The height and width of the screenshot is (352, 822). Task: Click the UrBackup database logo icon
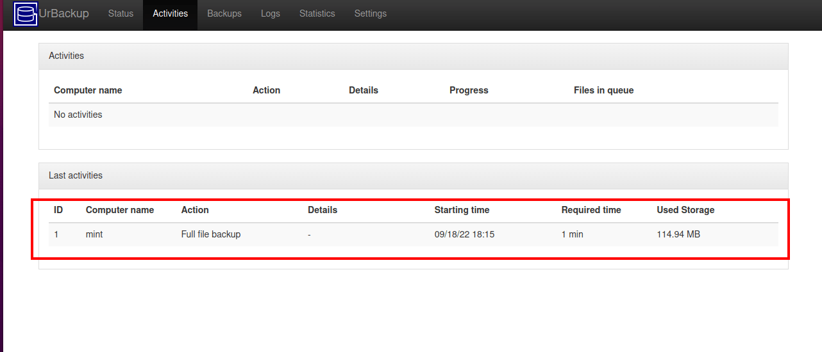26,13
